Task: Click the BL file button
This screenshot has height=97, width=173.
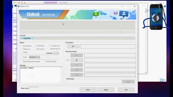Action: [76, 55]
